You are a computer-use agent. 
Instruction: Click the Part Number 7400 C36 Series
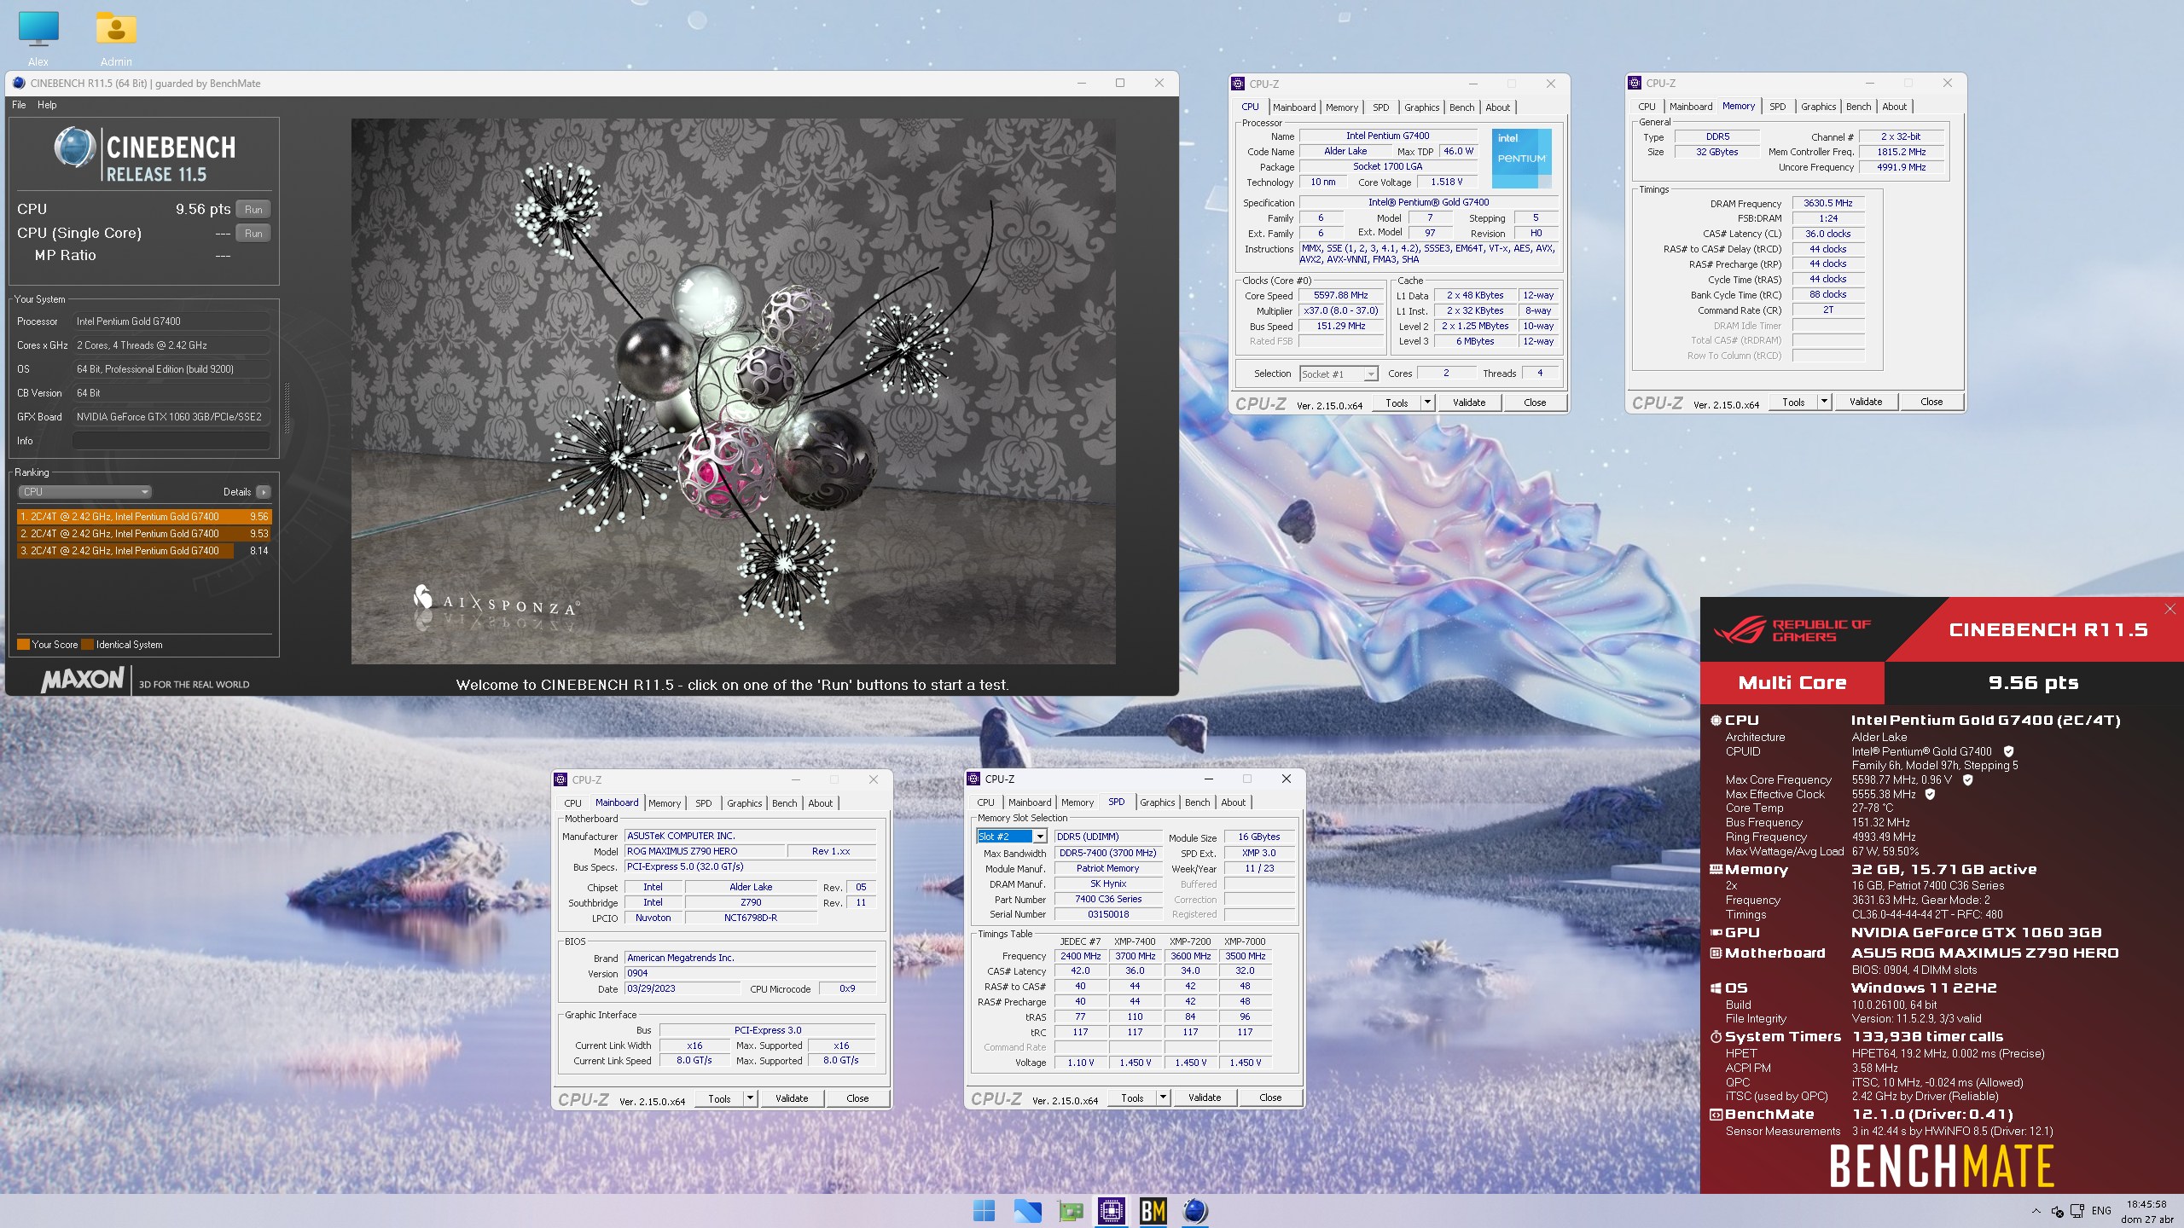coord(1107,899)
